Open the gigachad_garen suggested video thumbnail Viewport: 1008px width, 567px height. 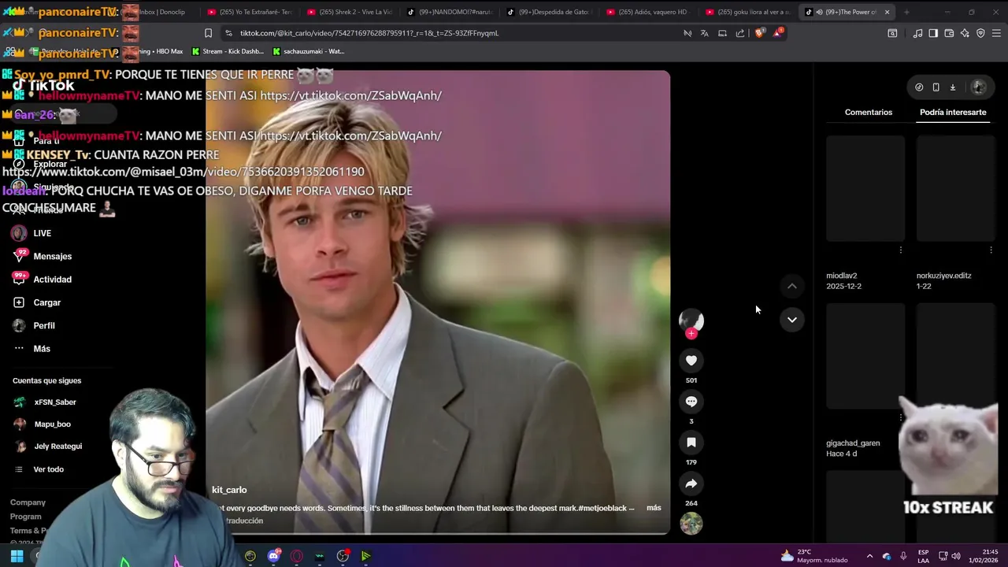[865, 357]
